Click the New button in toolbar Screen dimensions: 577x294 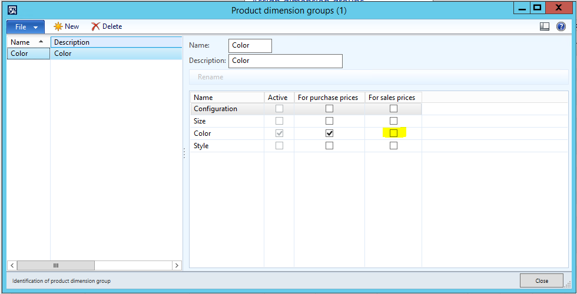pyautogui.click(x=66, y=26)
